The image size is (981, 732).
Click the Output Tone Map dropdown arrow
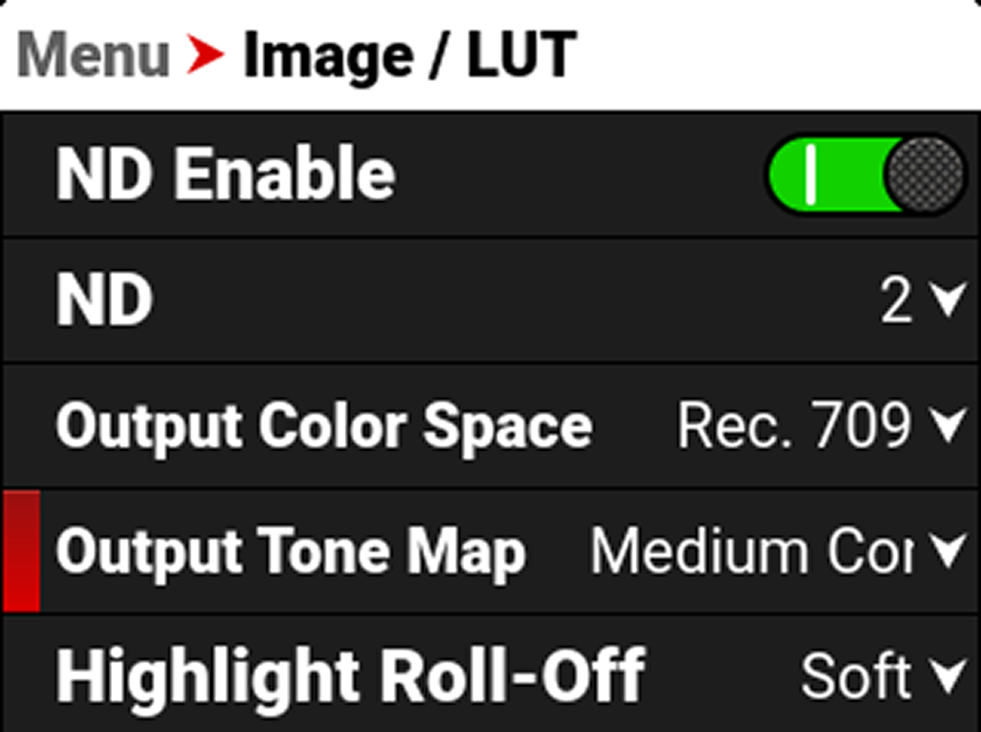947,550
